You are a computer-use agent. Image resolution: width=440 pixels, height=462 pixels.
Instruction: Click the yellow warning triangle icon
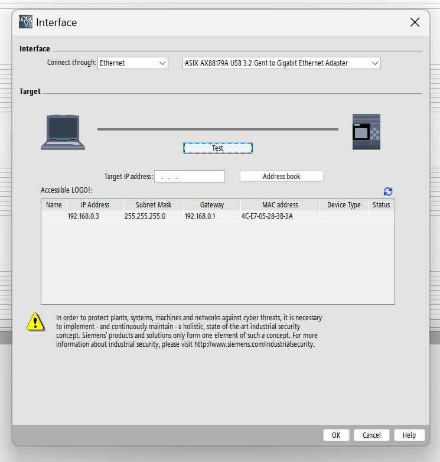[x=35, y=322]
